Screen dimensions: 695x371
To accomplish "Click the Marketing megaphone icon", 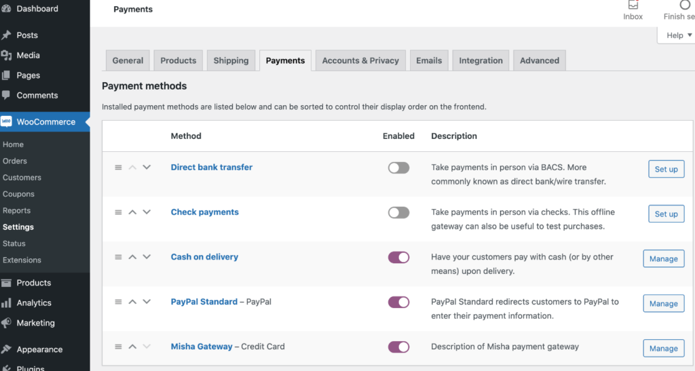I will [x=6, y=323].
